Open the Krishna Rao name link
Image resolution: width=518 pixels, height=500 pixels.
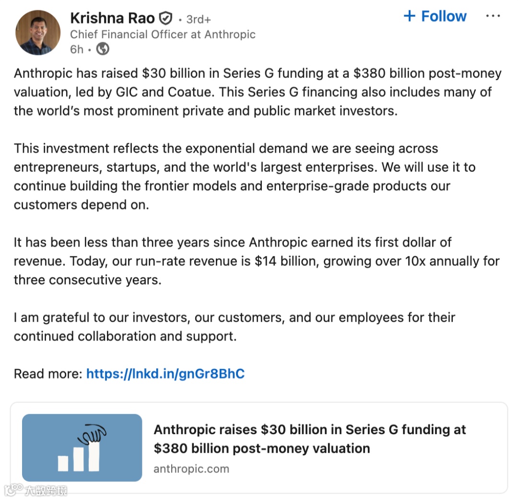(112, 18)
